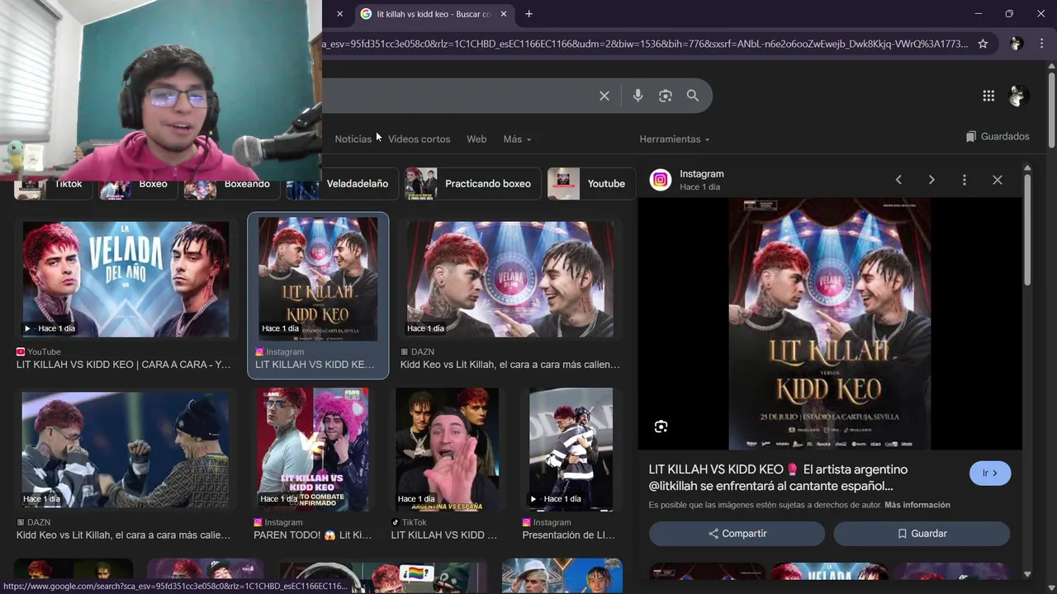The height and width of the screenshot is (594, 1057).
Task: Open LIT KILLAH VS KIDD KEO CARA A CARA link
Action: (x=124, y=365)
